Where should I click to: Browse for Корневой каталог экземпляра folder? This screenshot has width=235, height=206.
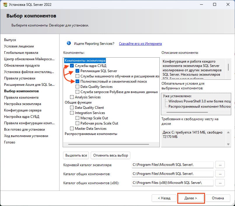[220, 165]
